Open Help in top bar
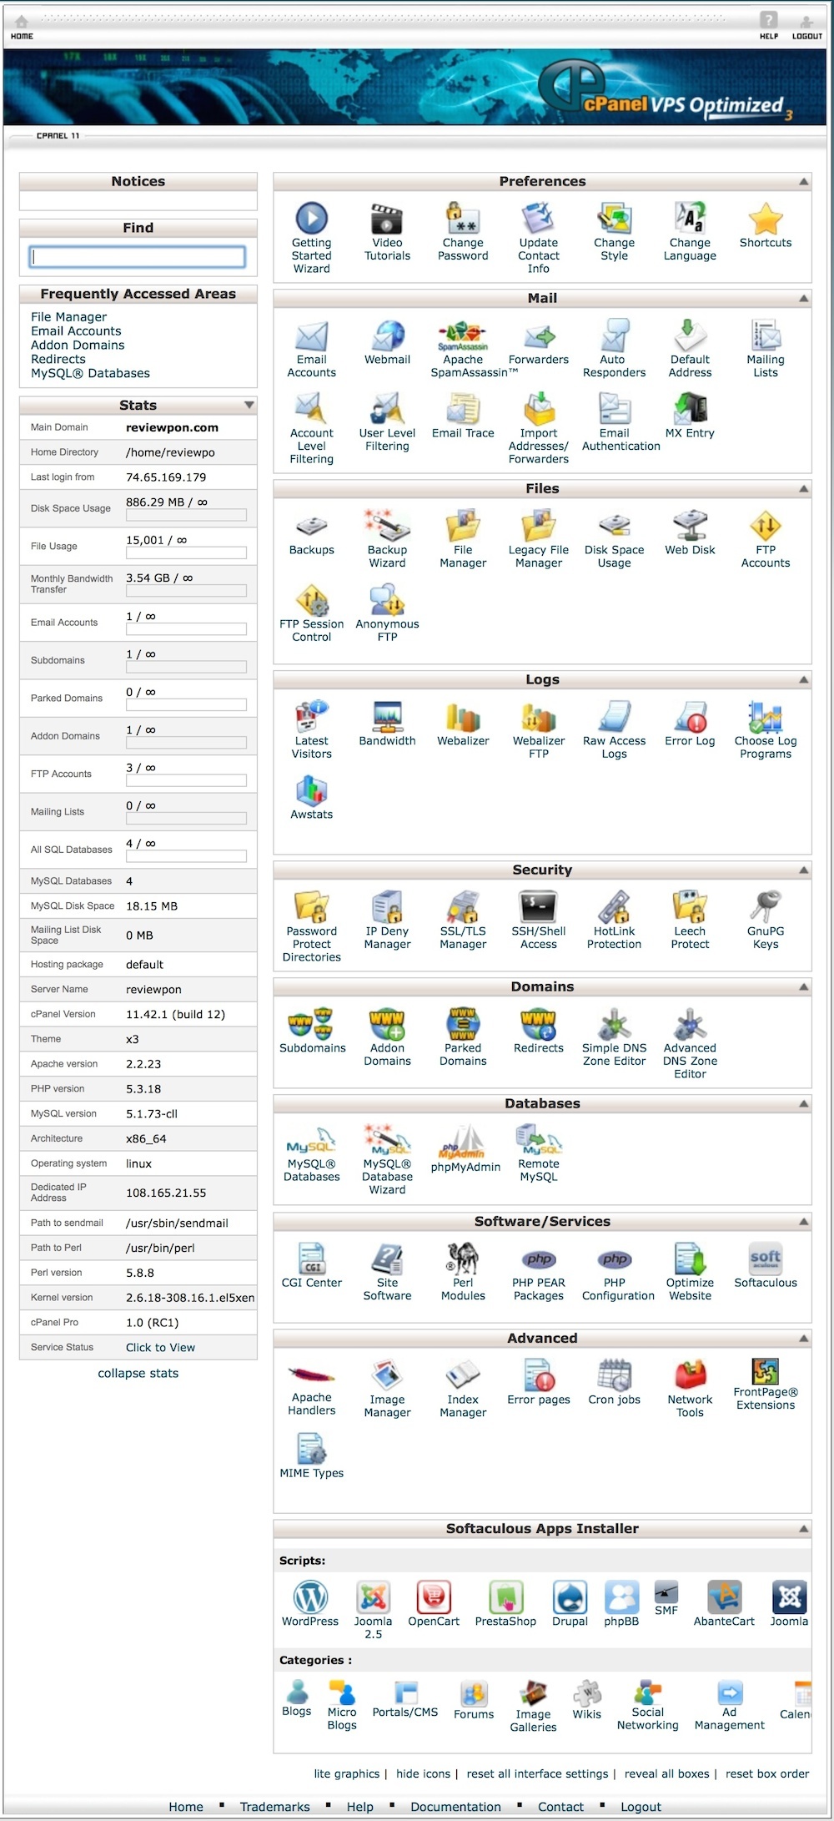The width and height of the screenshot is (834, 1821). (768, 26)
